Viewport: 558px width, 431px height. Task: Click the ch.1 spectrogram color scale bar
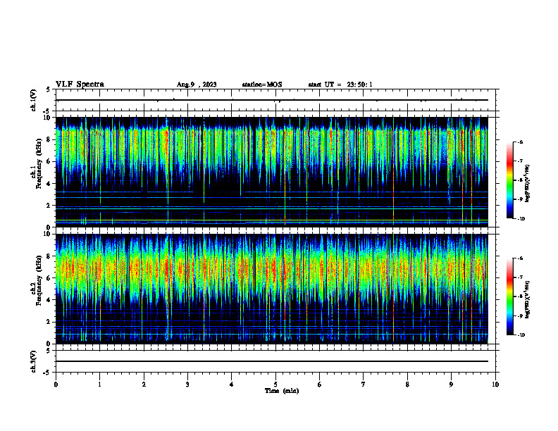click(x=509, y=180)
